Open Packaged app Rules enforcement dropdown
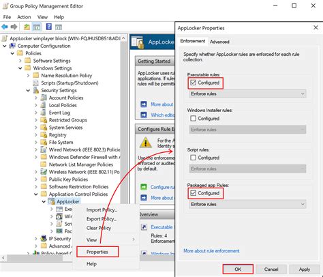This screenshot has height=277, width=323. pos(247,204)
